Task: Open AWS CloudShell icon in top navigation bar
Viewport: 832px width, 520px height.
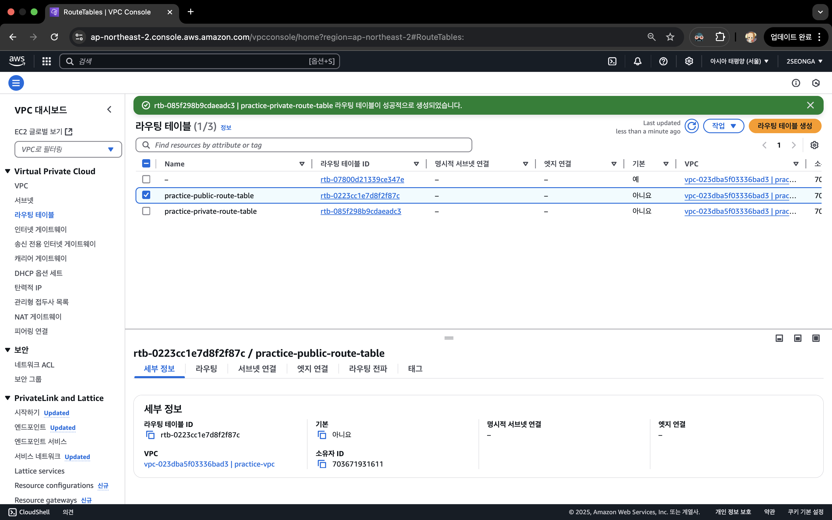Action: [612, 61]
